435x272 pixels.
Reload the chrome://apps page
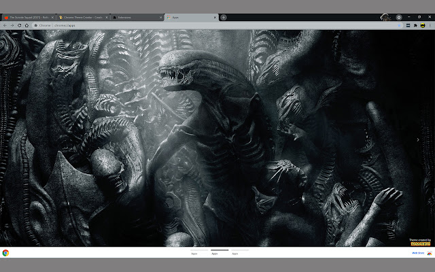click(20, 25)
